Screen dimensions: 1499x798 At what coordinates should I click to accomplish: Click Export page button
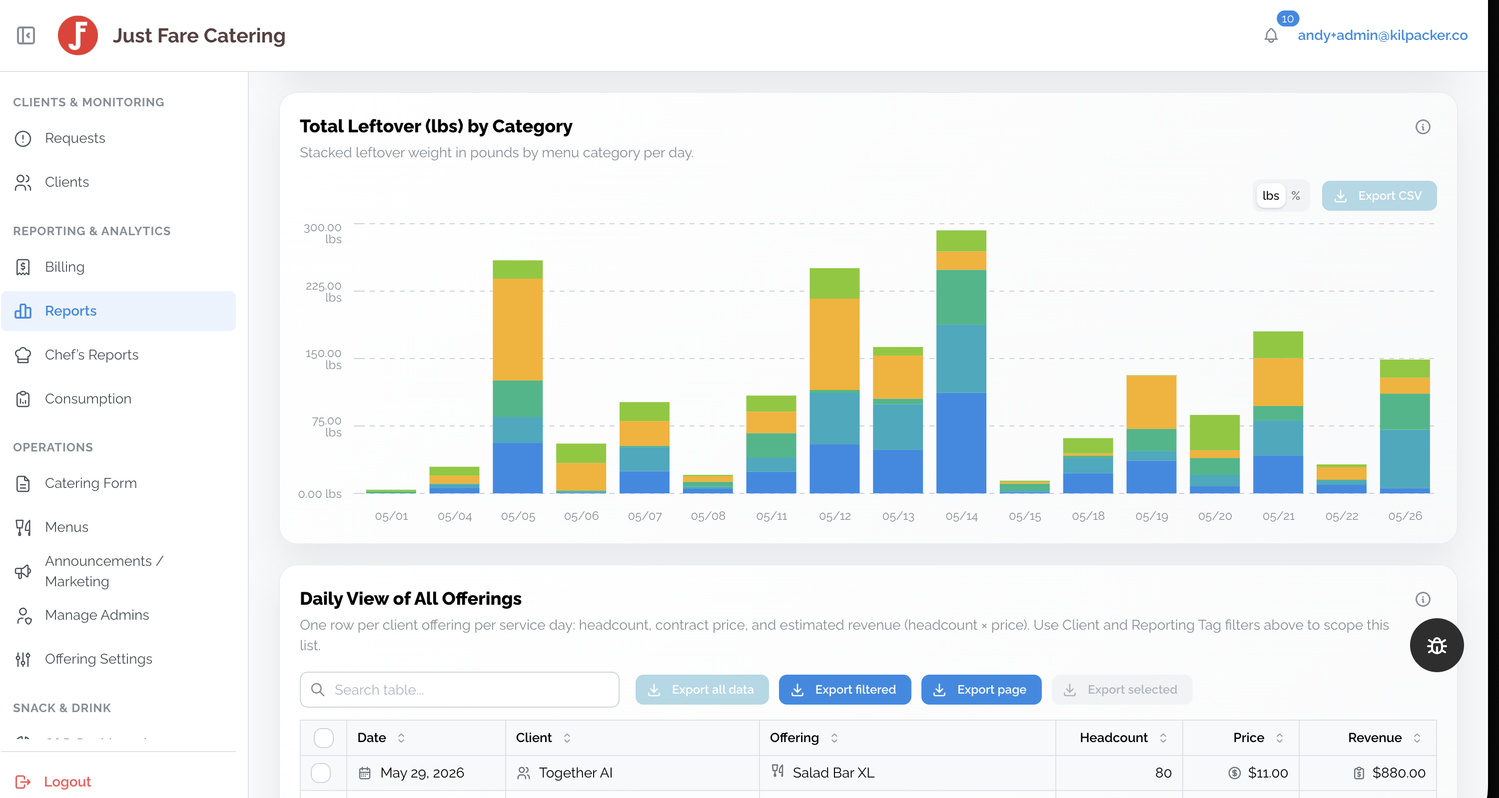[981, 690]
